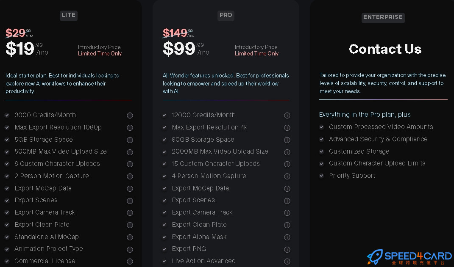The height and width of the screenshot is (267, 454).
Task: Click Advanced Security & Compliance feature
Action: click(x=378, y=139)
